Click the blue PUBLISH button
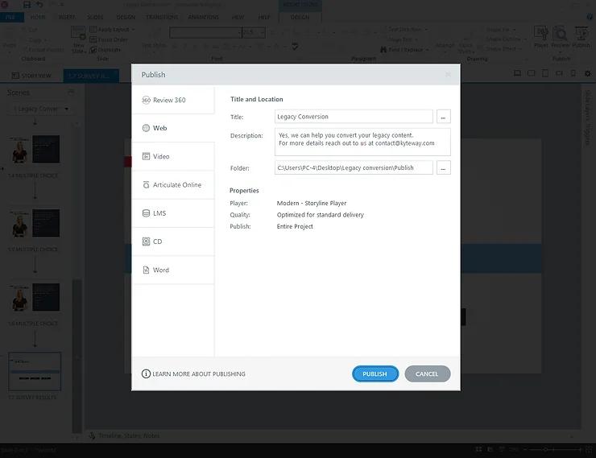596x458 pixels. pyautogui.click(x=375, y=374)
